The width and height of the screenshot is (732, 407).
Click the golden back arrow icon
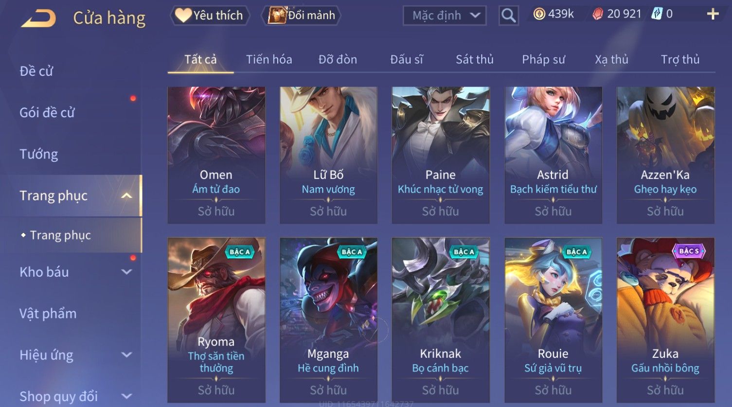[38, 18]
